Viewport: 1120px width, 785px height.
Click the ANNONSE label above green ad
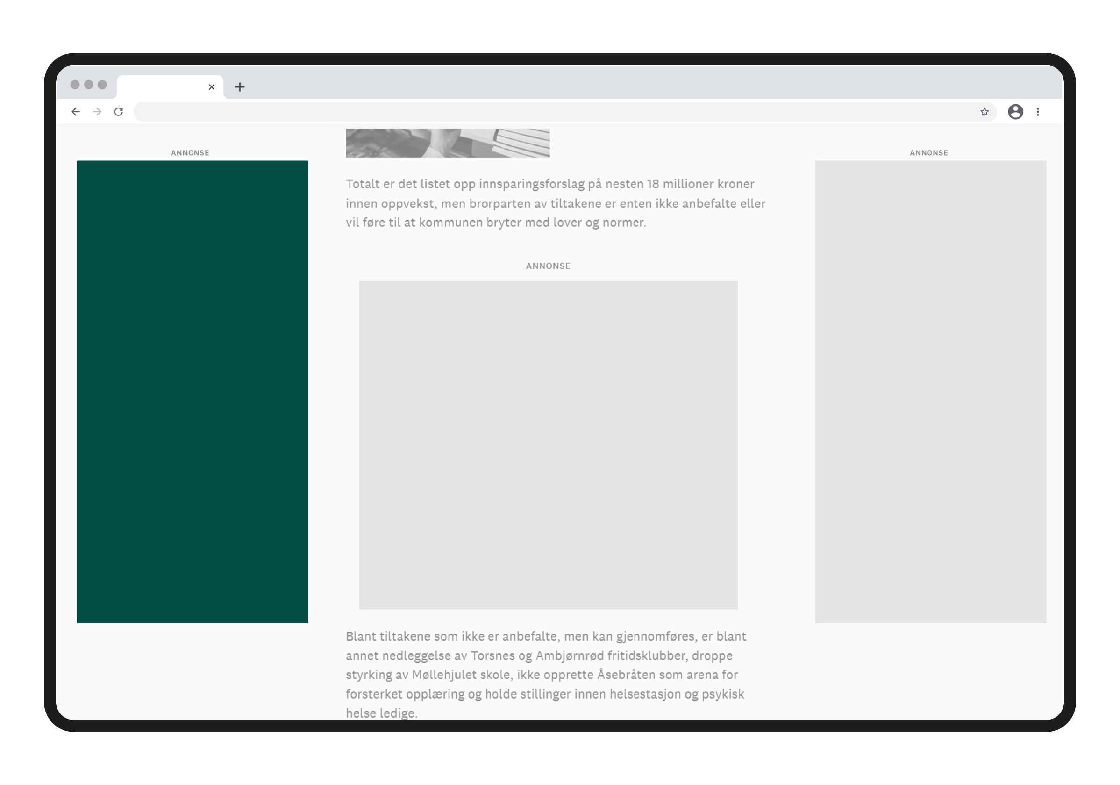pos(190,153)
